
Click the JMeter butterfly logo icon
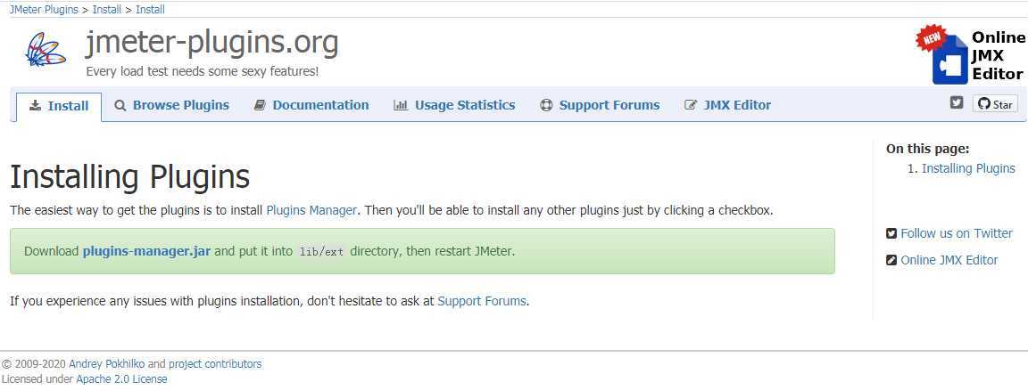coord(46,50)
